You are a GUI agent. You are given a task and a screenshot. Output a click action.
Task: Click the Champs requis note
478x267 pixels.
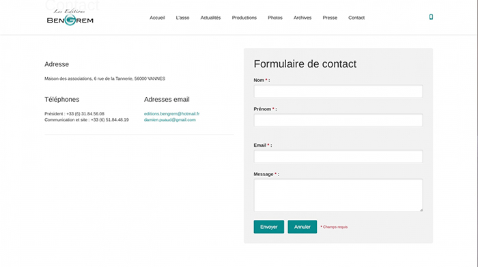tap(334, 227)
